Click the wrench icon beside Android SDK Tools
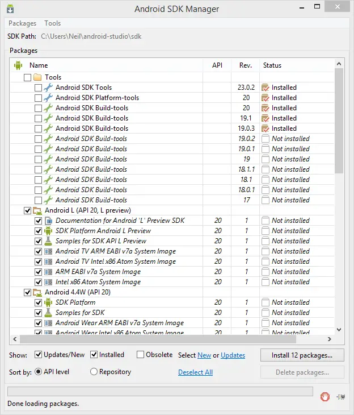The width and height of the screenshot is (354, 415). [x=48, y=88]
